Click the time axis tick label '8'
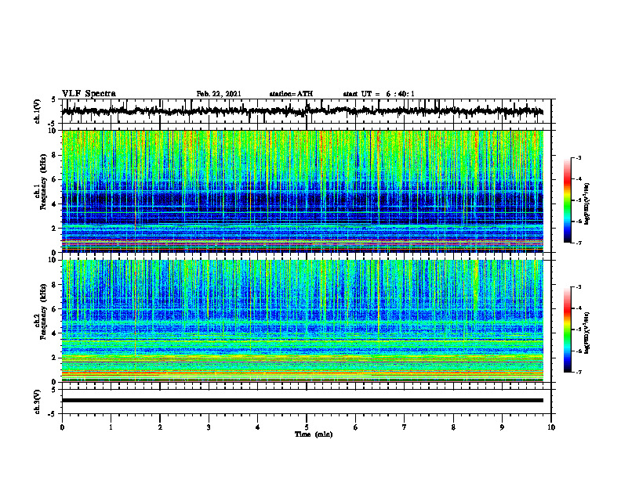The image size is (621, 479). tap(453, 427)
